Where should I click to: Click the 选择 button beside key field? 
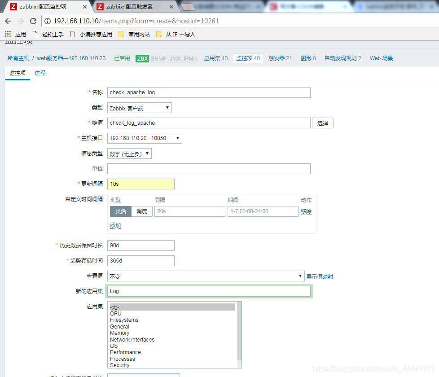click(x=323, y=123)
